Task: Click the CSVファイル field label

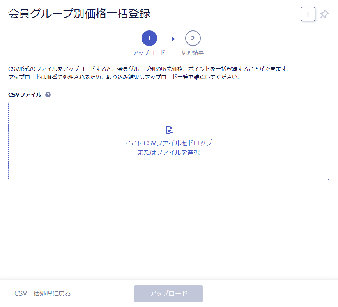Action: pos(25,95)
